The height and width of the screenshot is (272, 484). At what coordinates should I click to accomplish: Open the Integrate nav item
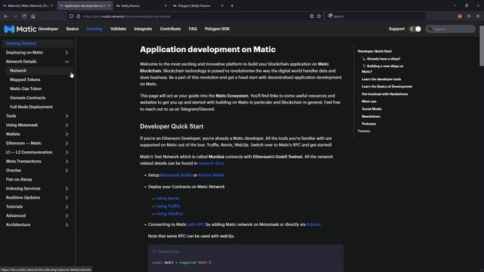(x=143, y=29)
